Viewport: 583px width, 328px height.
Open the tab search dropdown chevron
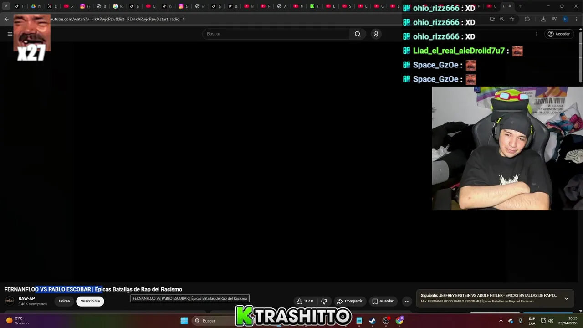click(6, 6)
